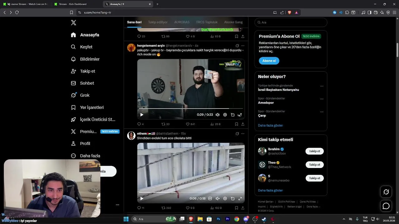Open Brave Wallet icon
The width and height of the screenshot is (399, 224).
pos(376,12)
